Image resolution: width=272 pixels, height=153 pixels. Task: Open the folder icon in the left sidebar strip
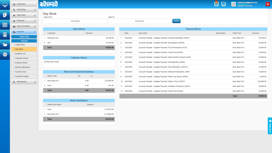pos(5,45)
